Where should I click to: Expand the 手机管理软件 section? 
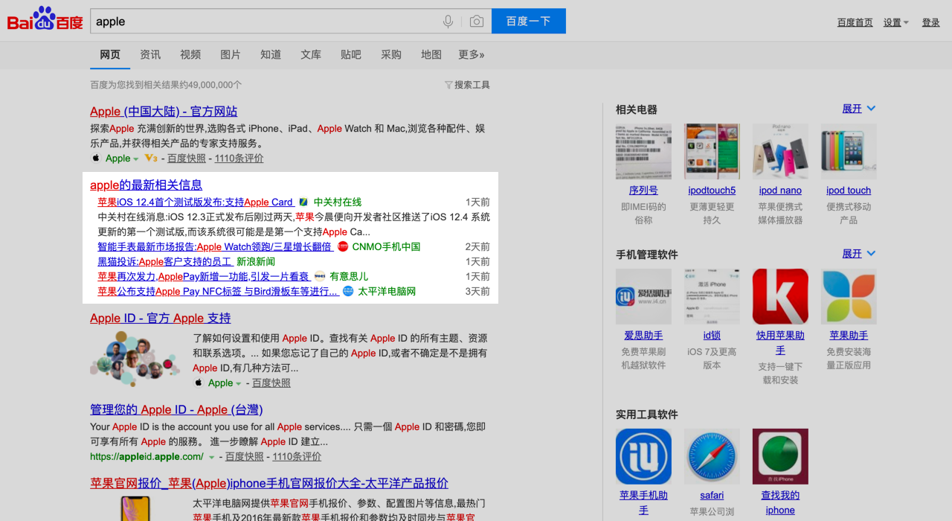(859, 254)
